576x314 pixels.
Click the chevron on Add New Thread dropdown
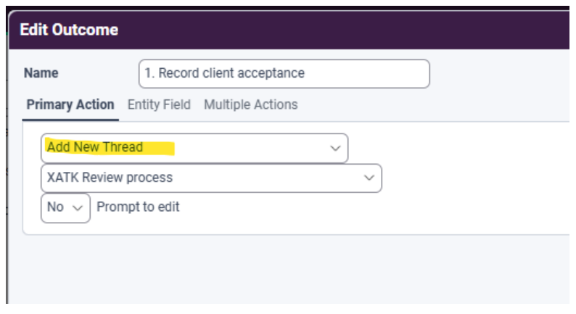tap(335, 149)
